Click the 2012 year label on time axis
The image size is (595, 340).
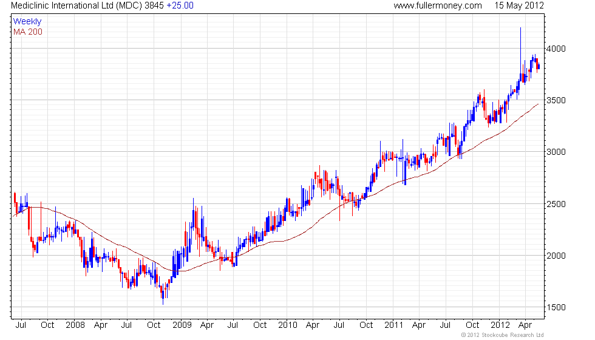500,325
